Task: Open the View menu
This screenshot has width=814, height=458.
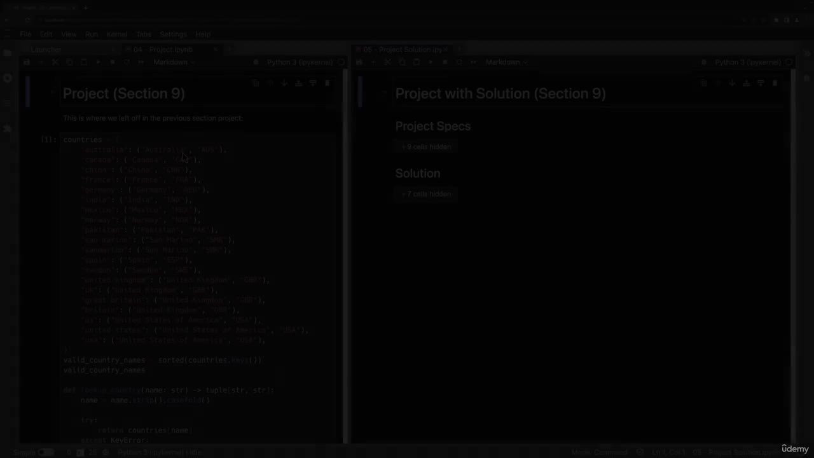Action: [69, 34]
